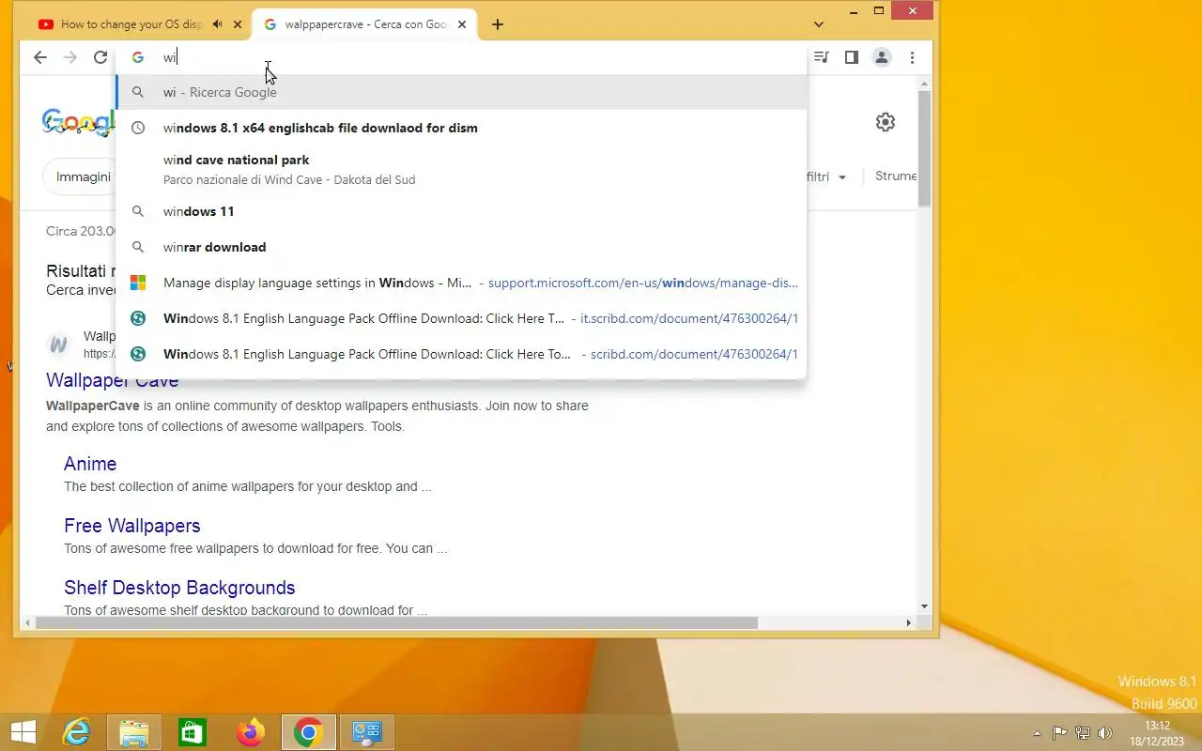Screen dimensions: 1202x751
Task: Open Shelf Desktop Backgrounds sitelink
Action: tap(179, 588)
